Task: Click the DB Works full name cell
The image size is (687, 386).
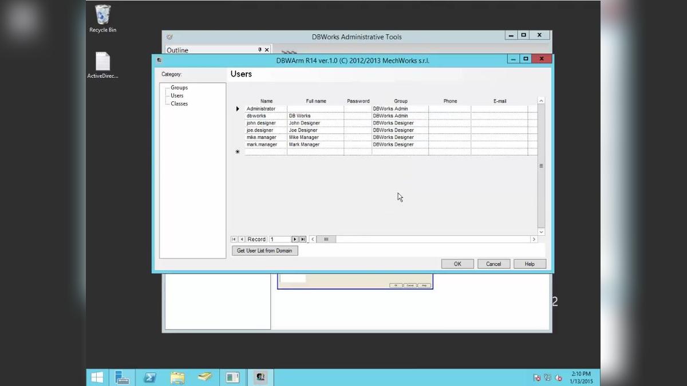Action: tap(316, 116)
